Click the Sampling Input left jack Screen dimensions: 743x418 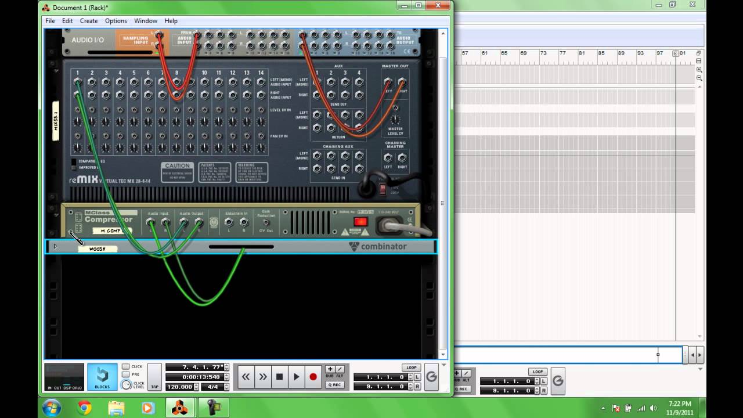tap(158, 35)
